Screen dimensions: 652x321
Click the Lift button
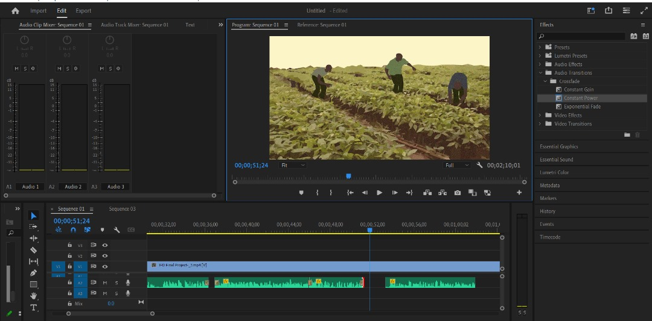[427, 193]
